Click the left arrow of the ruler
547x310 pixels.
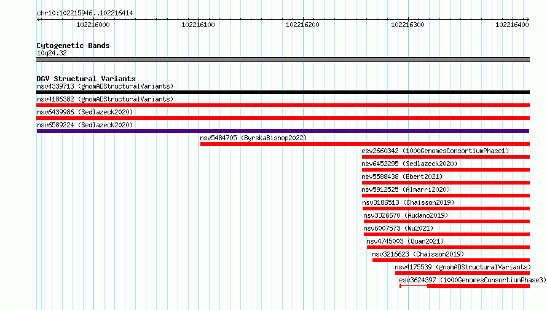(39, 19)
